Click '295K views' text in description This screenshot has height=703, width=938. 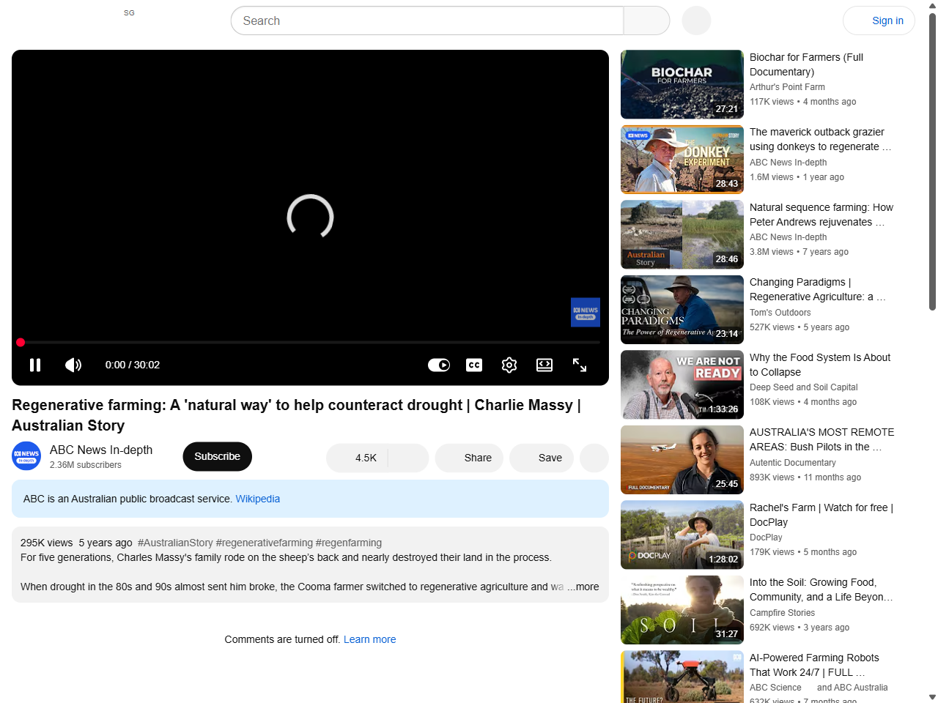[x=47, y=543]
